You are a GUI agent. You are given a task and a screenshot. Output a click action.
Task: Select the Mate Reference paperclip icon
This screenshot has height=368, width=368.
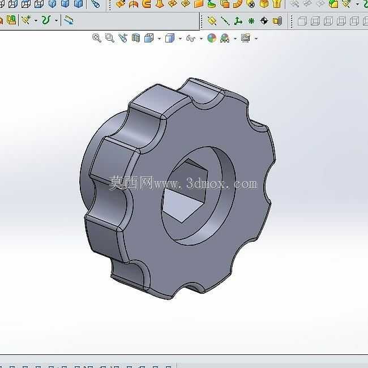tap(277, 21)
